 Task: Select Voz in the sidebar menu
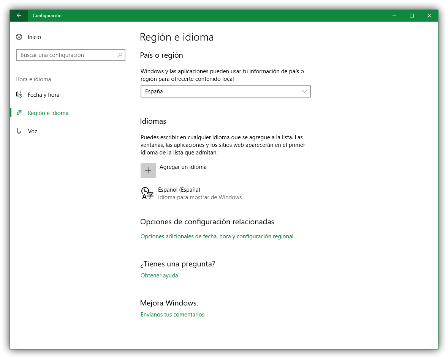(x=33, y=131)
